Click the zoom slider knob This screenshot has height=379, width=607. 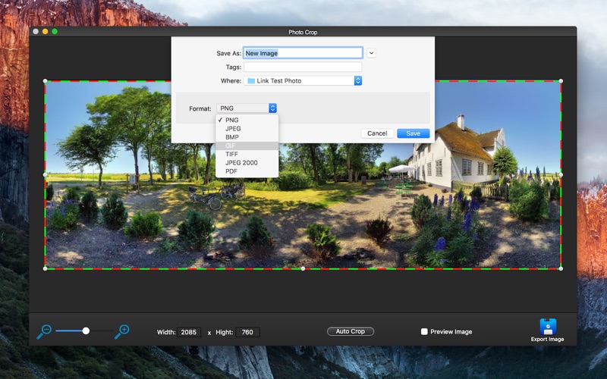[86, 330]
